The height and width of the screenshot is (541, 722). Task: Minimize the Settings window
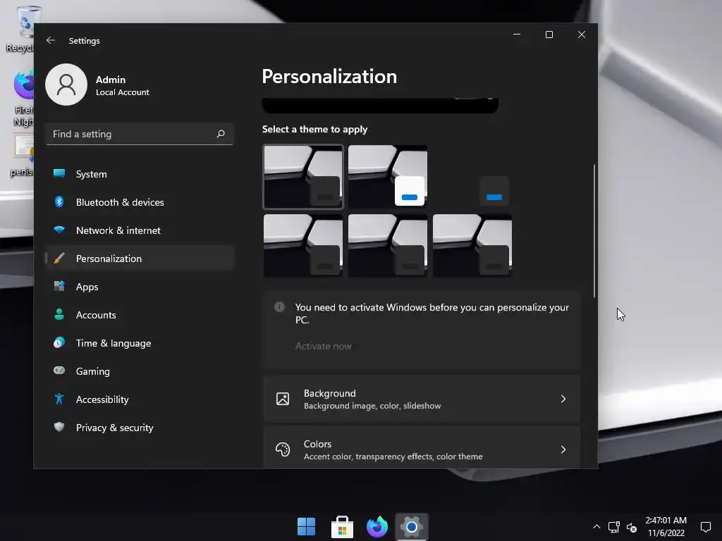pyautogui.click(x=517, y=35)
